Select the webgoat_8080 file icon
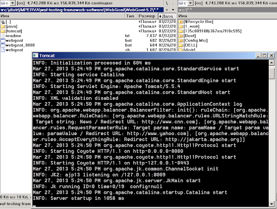Viewport: 277px width, 209px height. click(3, 45)
